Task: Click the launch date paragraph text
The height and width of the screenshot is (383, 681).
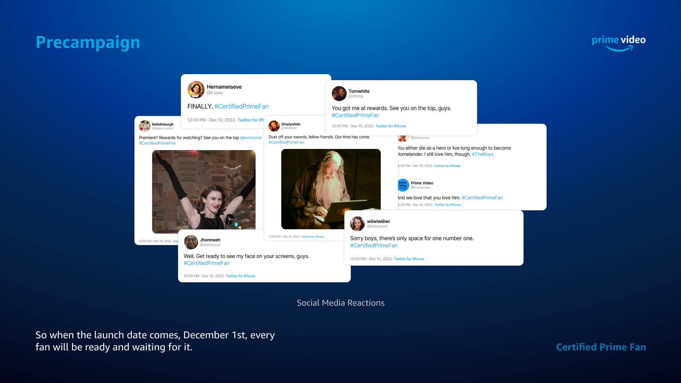Action: 155,341
